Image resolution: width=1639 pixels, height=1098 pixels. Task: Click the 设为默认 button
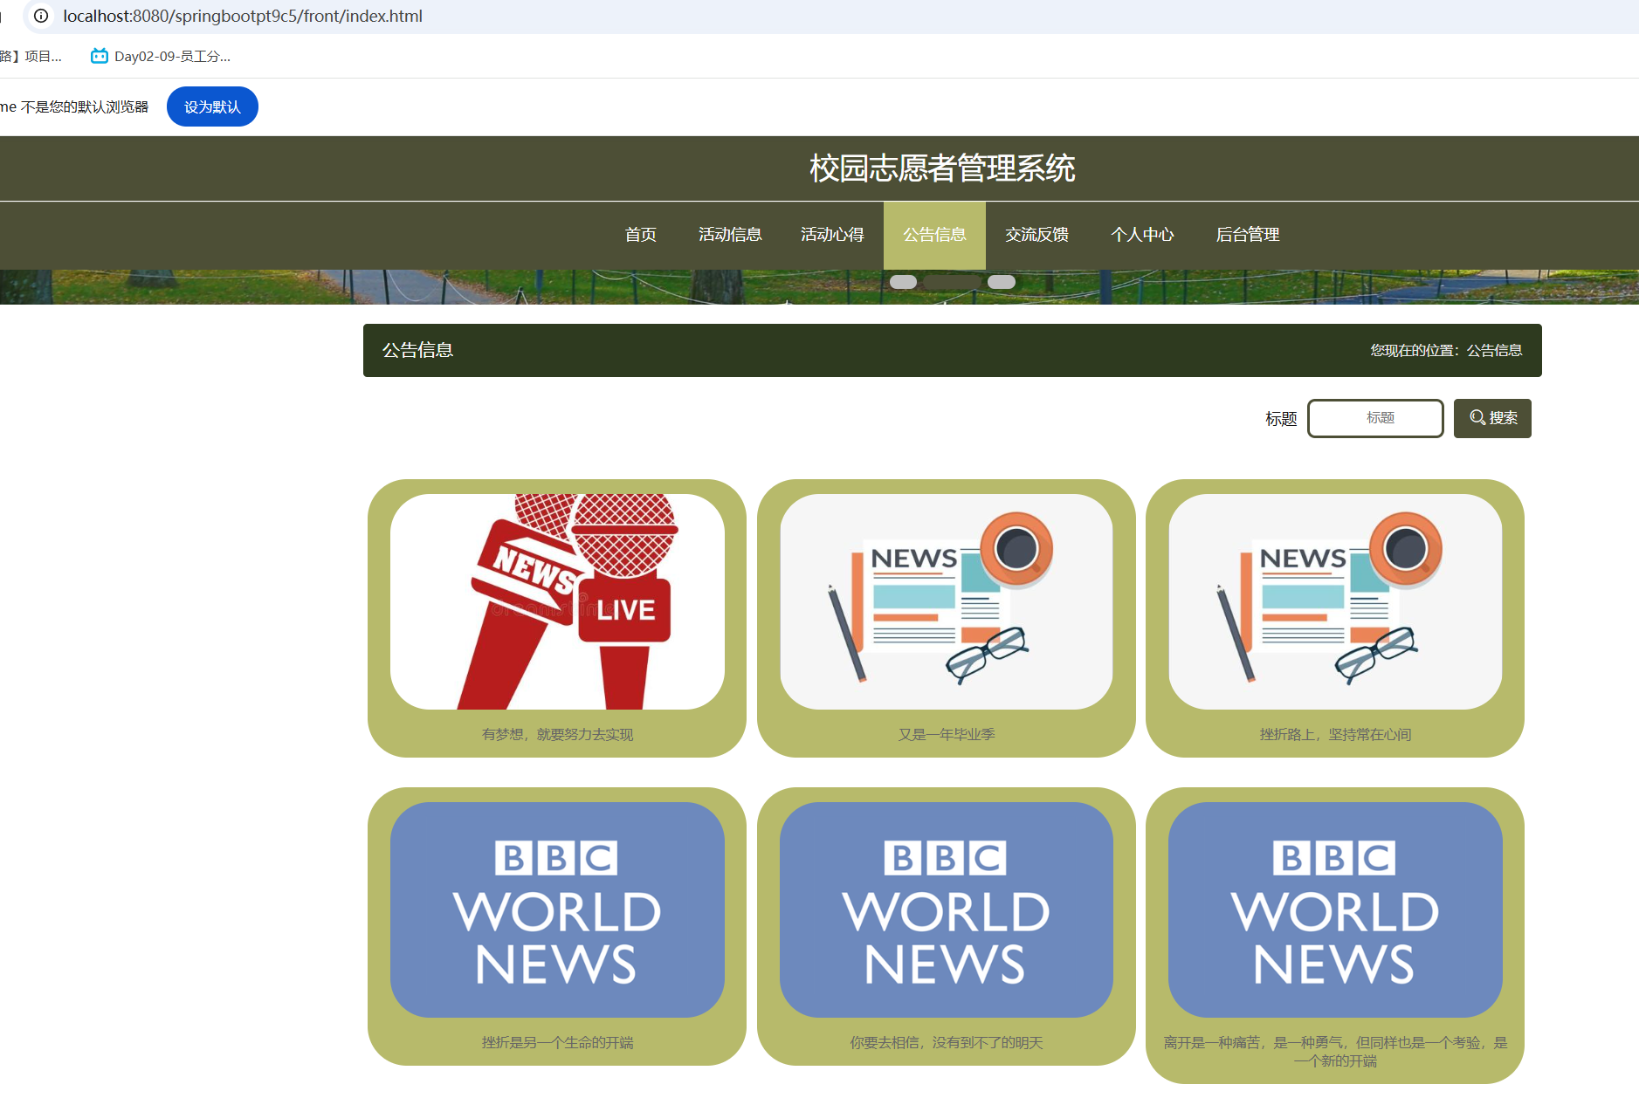pos(212,106)
